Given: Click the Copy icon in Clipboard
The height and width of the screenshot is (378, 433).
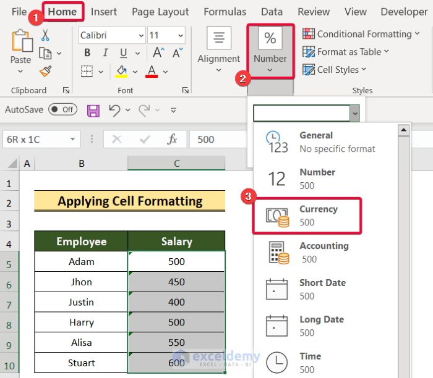Looking at the screenshot, I should pos(45,53).
